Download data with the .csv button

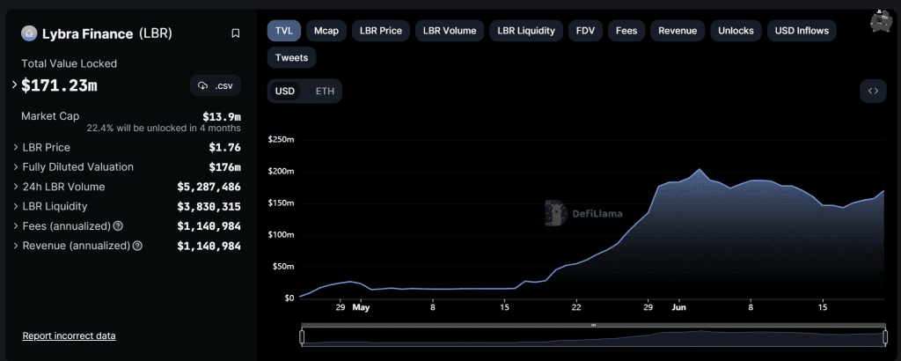click(216, 85)
